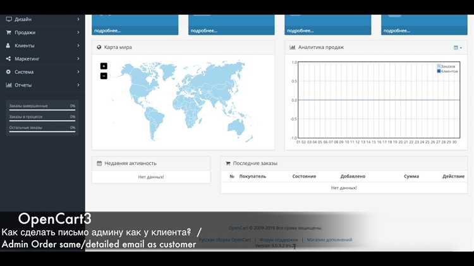Click Australia on the world map
Screen dimensions: 474x266
[x=236, y=127]
